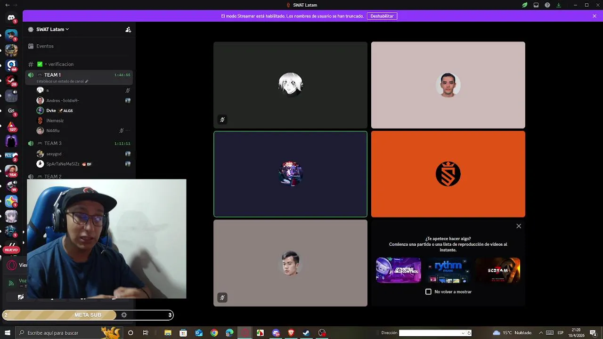The width and height of the screenshot is (603, 339).
Task: Click the Discord inbox icon in title bar
Action: pyautogui.click(x=536, y=5)
